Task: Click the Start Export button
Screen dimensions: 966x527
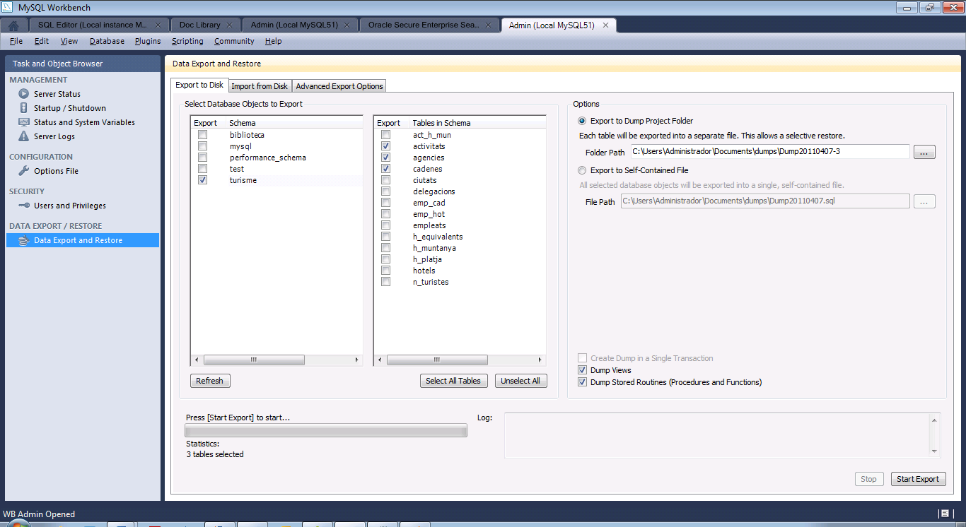Action: (917, 479)
